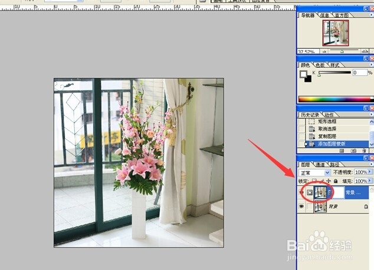374x270 pixels.
Task: Set history brush source box beside 取消选择
Action: click(301, 129)
